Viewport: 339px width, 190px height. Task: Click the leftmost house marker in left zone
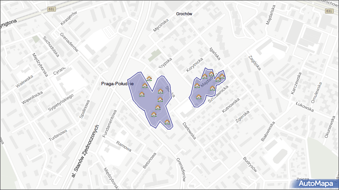click(142, 94)
